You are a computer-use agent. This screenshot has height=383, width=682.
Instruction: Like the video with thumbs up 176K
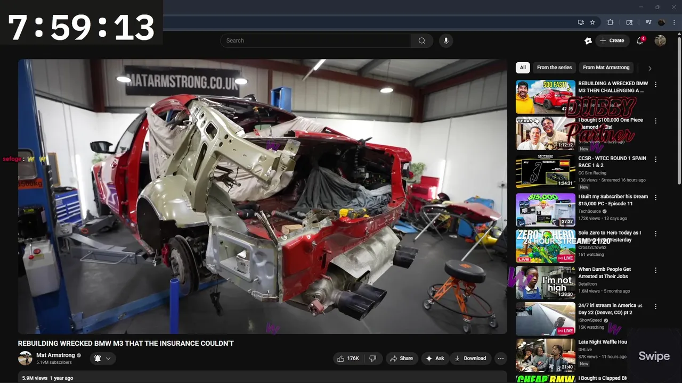tap(348, 359)
